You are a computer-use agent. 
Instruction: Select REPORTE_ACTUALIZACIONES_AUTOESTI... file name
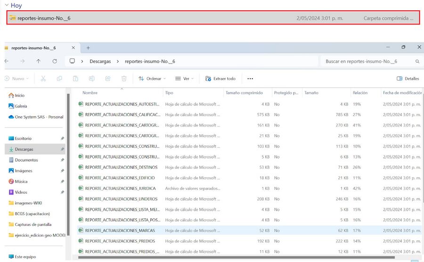point(122,104)
